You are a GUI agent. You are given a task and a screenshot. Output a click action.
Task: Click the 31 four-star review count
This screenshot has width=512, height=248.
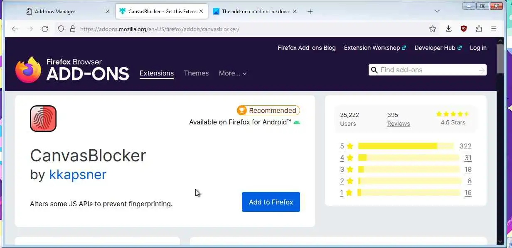(x=468, y=158)
